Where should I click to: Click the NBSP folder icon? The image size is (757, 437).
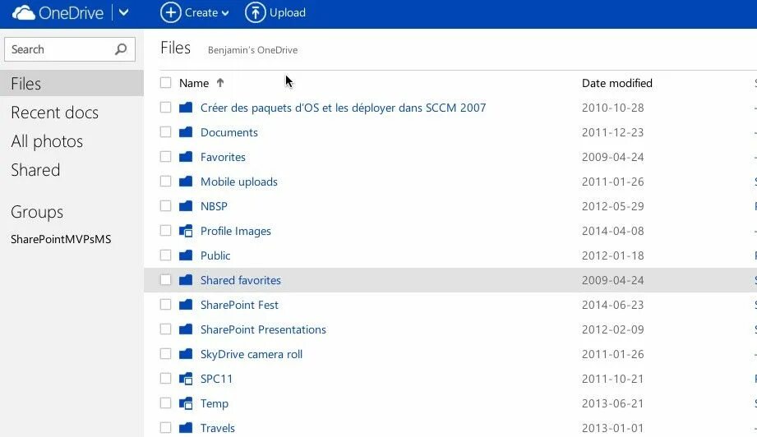pos(186,206)
